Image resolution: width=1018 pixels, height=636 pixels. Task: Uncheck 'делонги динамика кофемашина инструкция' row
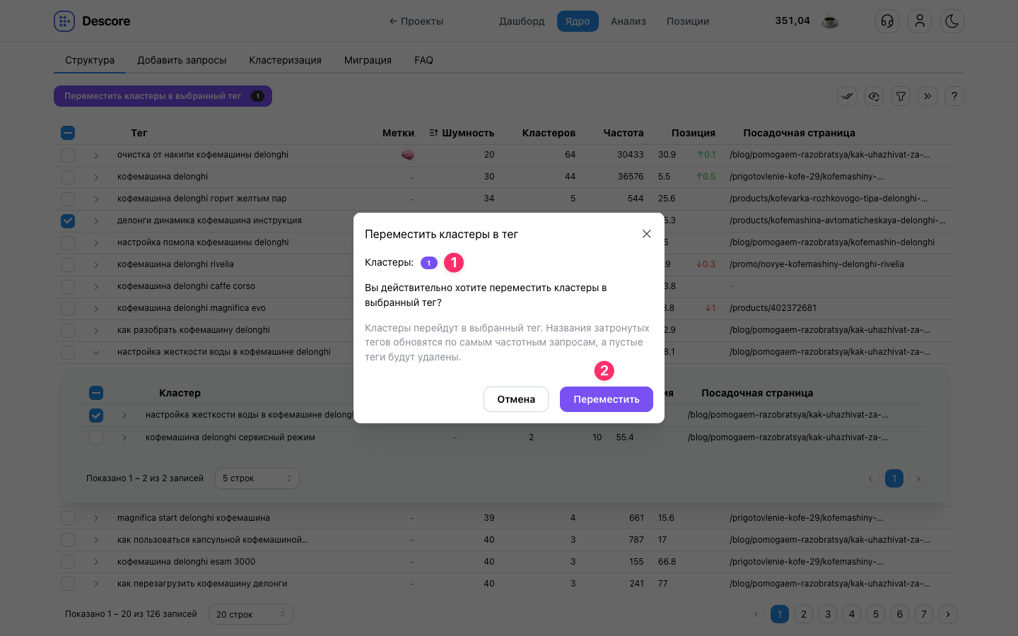pyautogui.click(x=68, y=220)
